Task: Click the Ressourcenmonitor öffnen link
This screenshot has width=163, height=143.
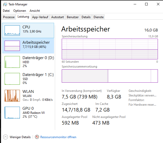Action: (58, 137)
